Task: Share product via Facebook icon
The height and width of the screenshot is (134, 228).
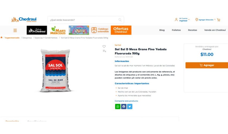Action: click(x=124, y=107)
